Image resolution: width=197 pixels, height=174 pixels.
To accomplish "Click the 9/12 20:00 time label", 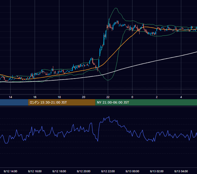I will pos(83,171).
